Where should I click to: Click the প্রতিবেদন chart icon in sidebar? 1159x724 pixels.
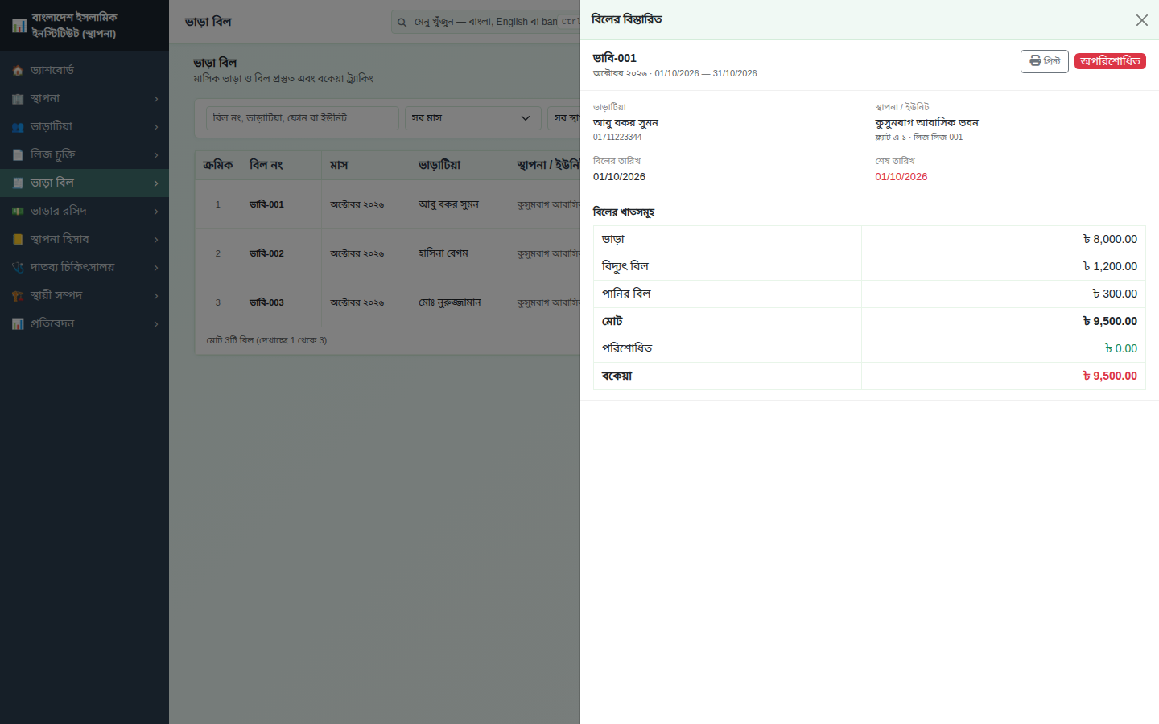click(x=18, y=324)
